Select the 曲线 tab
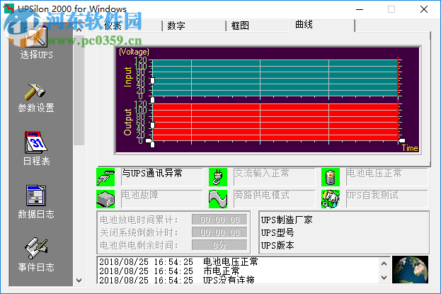441x294 pixels. [322, 25]
